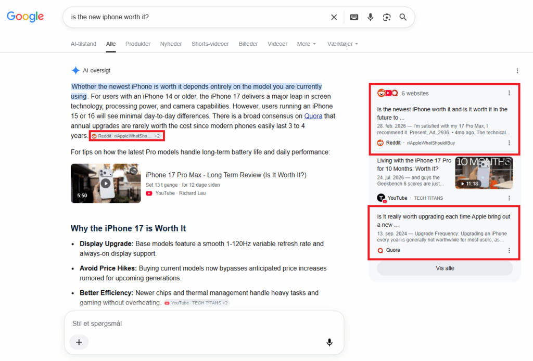
Task: Switch to the AI-tilstand tab
Action: tap(83, 44)
